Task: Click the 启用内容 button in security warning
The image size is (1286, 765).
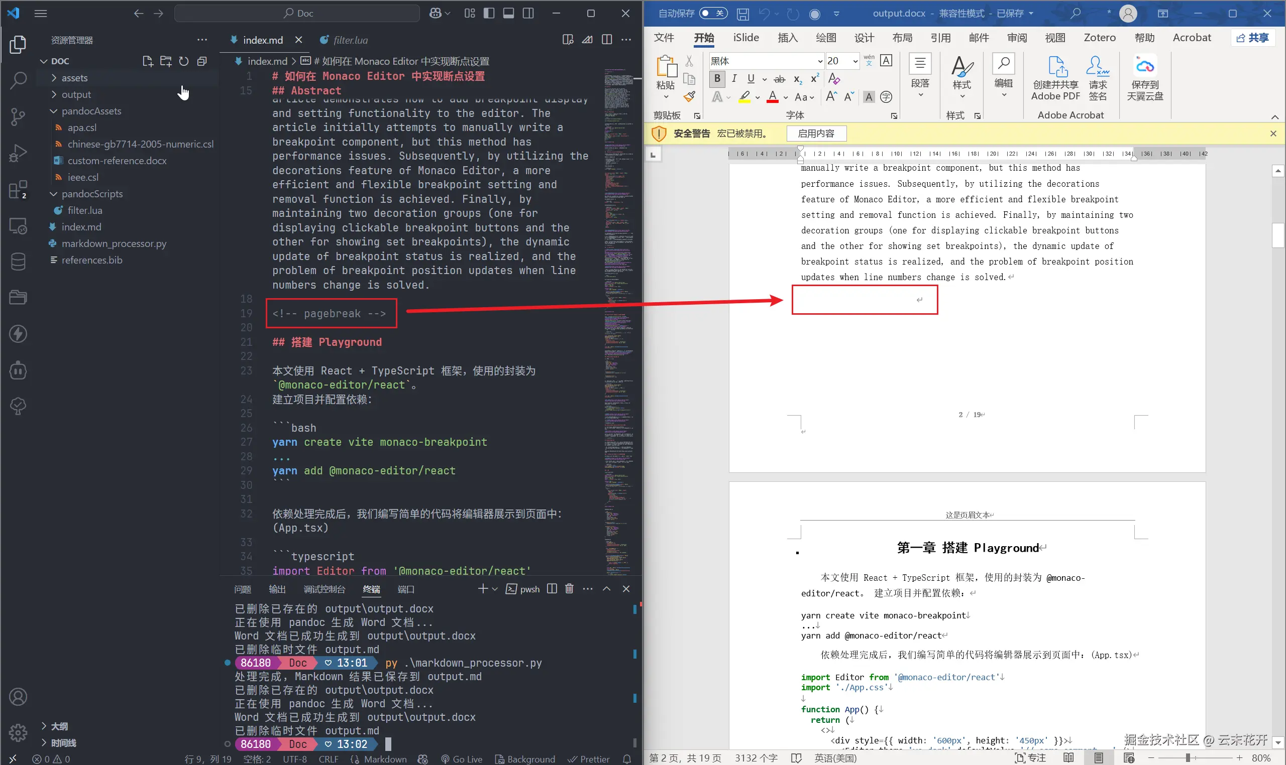Action: pos(815,134)
